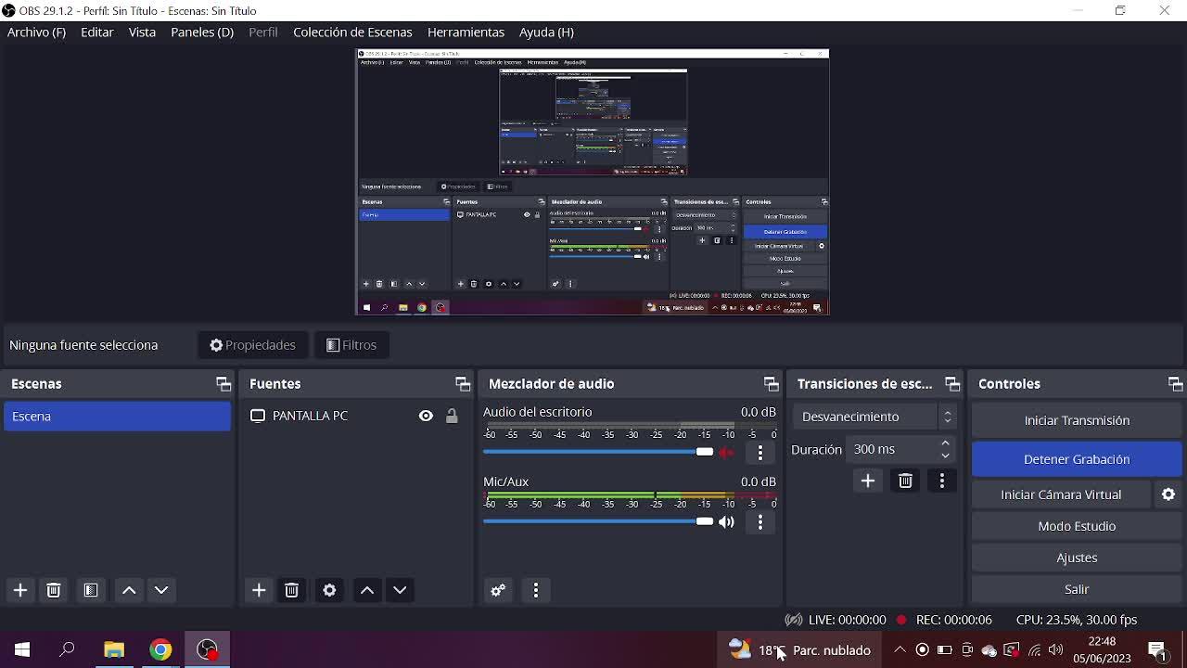Image resolution: width=1187 pixels, height=668 pixels.
Task: Add a new transition with plus icon
Action: click(x=868, y=481)
